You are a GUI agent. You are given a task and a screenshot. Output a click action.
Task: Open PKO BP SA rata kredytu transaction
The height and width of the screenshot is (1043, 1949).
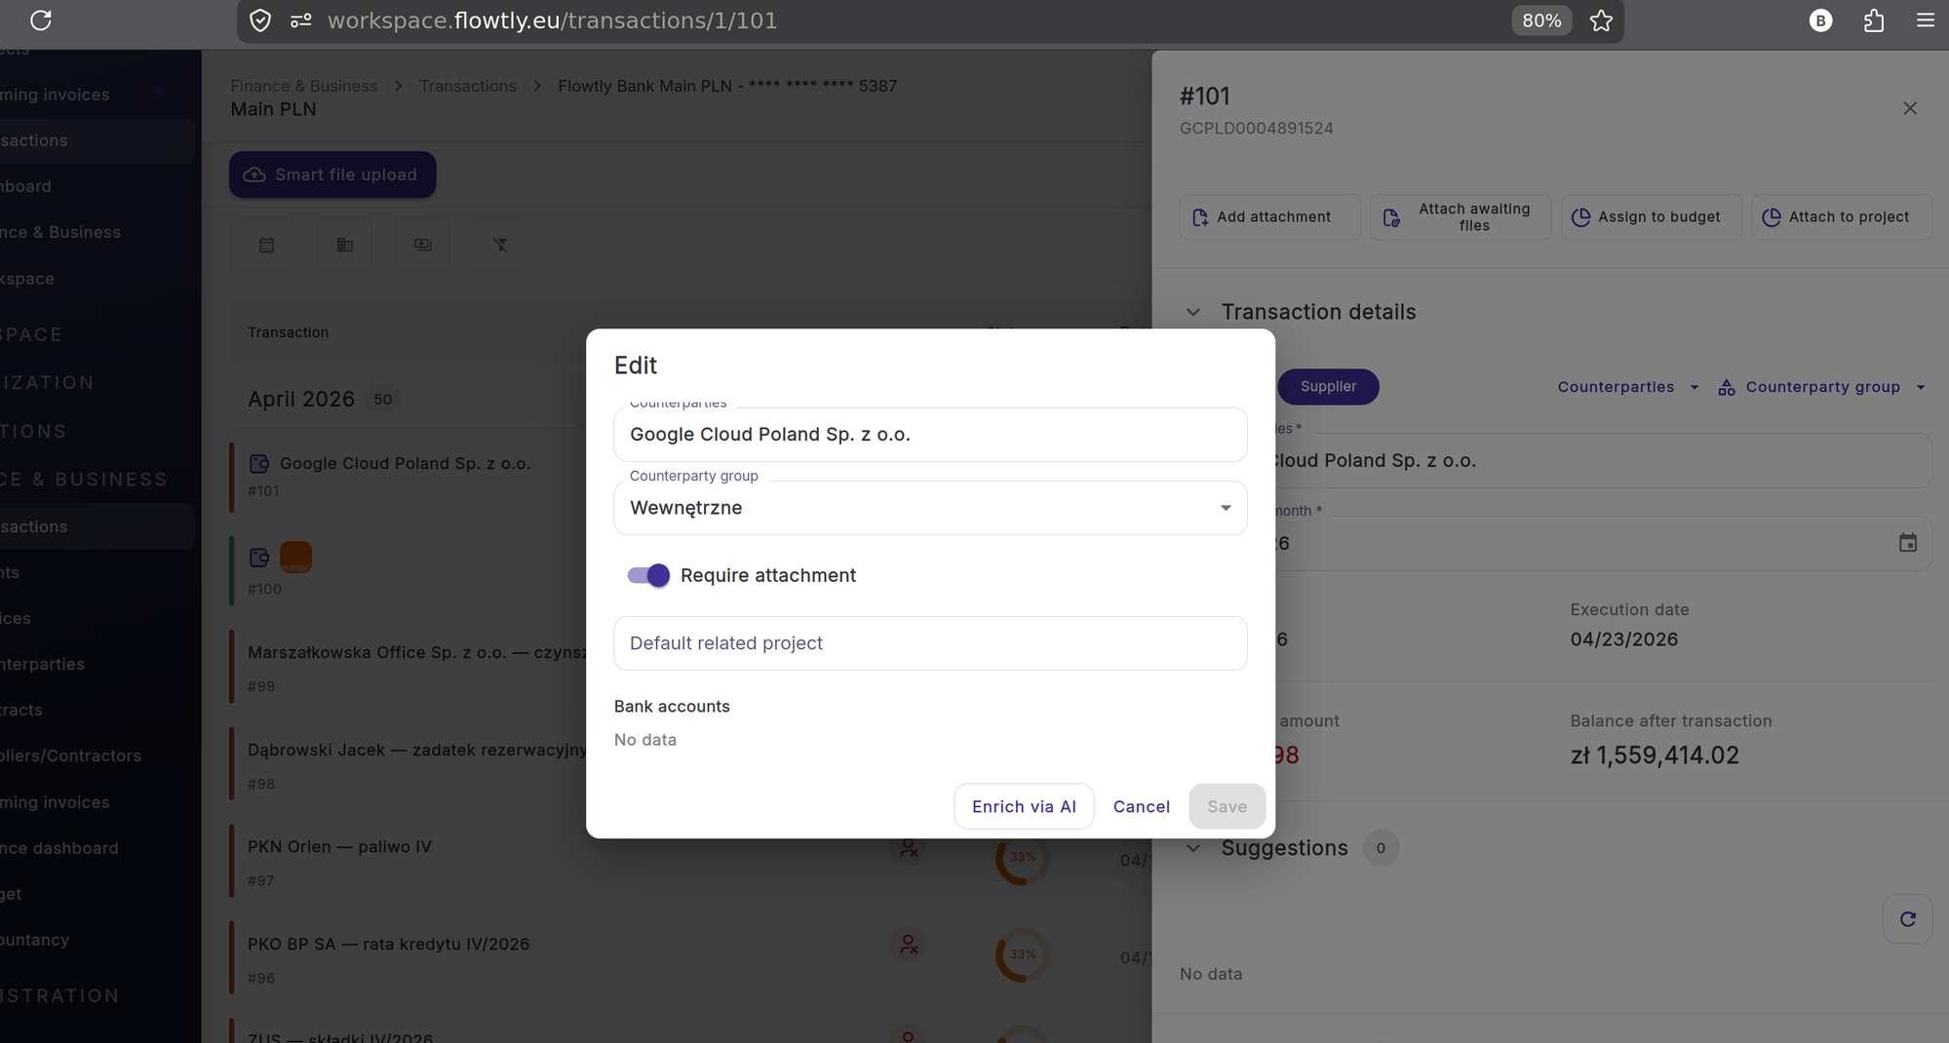388,944
